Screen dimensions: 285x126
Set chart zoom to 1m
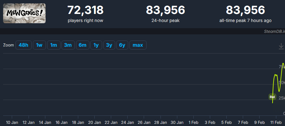(54, 45)
